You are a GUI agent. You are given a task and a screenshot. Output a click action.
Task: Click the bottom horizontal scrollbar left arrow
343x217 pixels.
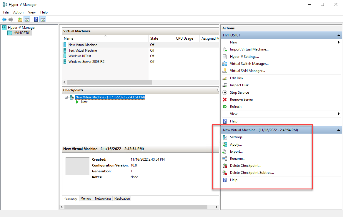(x=62, y=207)
